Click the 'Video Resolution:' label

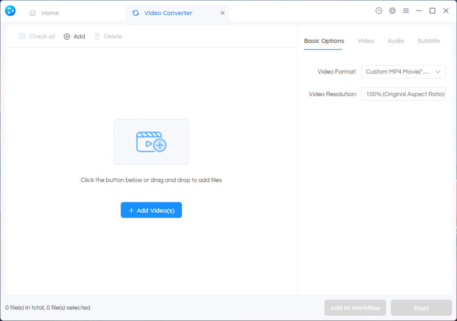(x=332, y=94)
